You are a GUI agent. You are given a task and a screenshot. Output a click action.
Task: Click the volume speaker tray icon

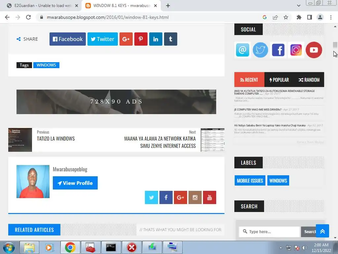[304, 248]
